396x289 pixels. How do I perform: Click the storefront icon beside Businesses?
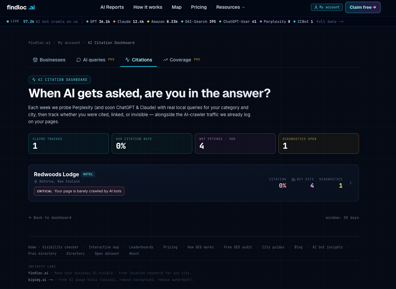coord(35,60)
